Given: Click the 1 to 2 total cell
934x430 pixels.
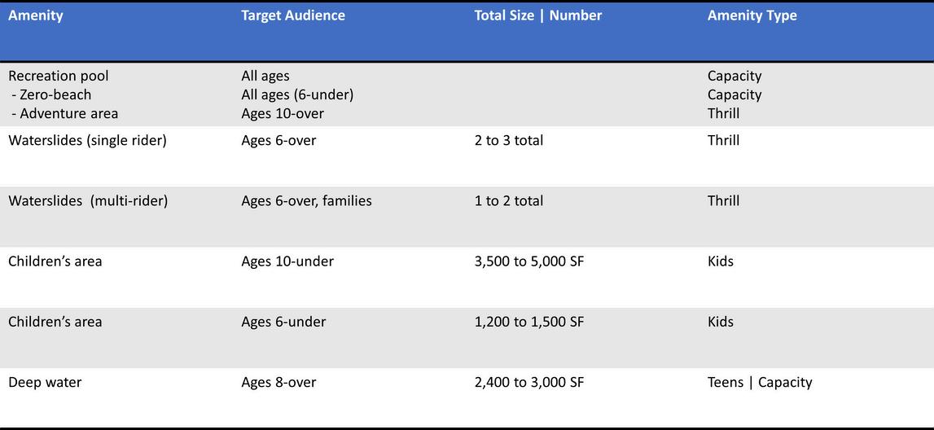Looking at the screenshot, I should pos(509,201).
